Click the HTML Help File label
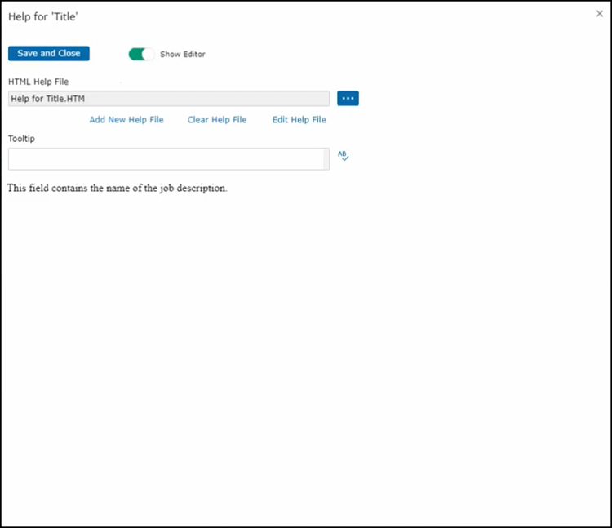Image resolution: width=612 pixels, height=528 pixels. 38,82
